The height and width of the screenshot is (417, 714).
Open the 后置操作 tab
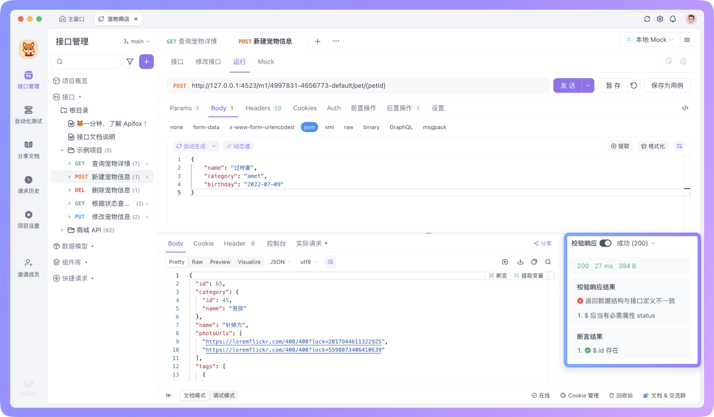[403, 108]
